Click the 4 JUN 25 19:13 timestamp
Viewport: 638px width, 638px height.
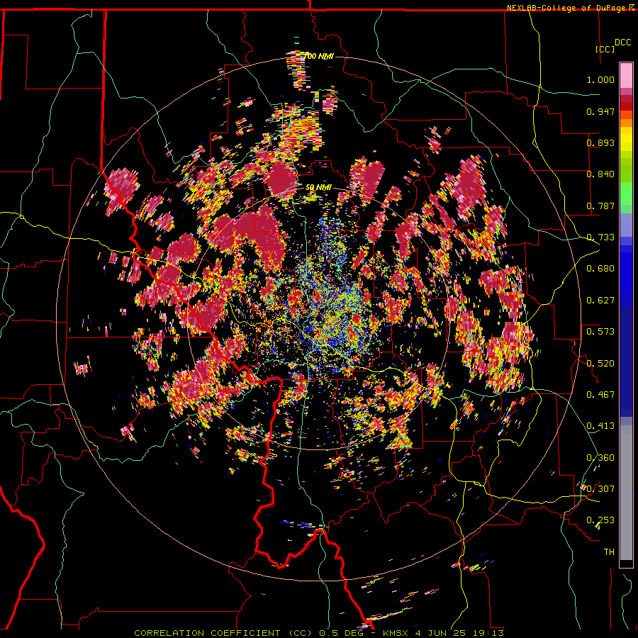(459, 633)
